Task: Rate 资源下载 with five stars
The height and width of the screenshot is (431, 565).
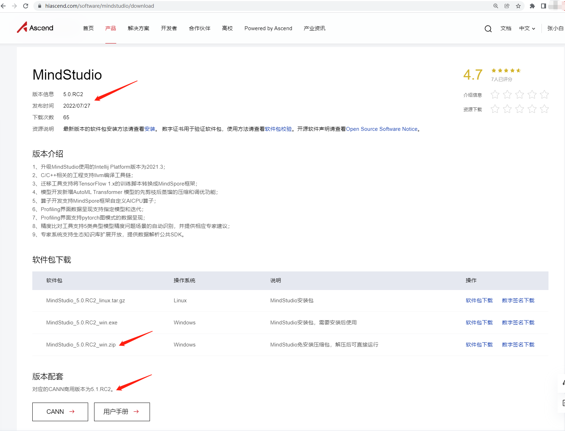Action: (544, 109)
